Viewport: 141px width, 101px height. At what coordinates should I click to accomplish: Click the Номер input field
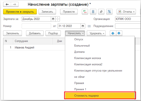pos(36,26)
